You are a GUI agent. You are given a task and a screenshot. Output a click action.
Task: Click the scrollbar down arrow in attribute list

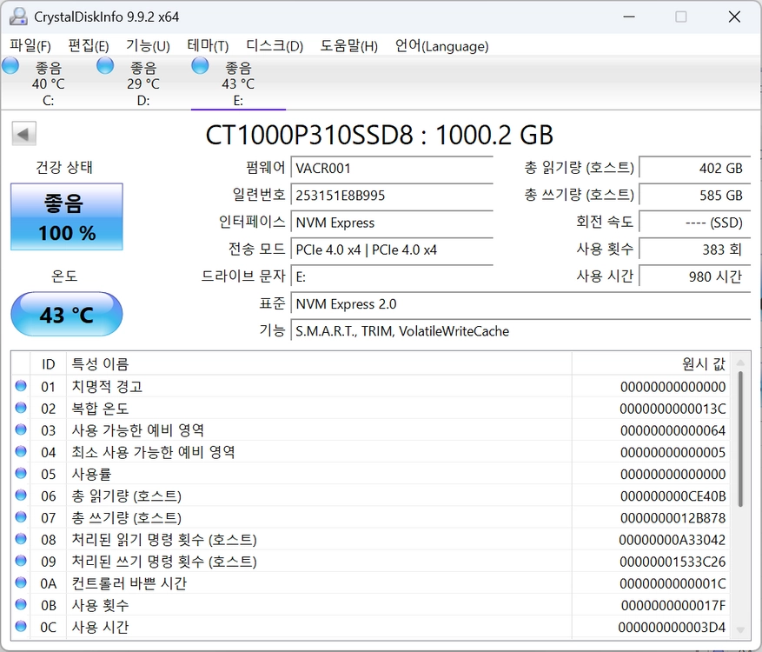740,630
